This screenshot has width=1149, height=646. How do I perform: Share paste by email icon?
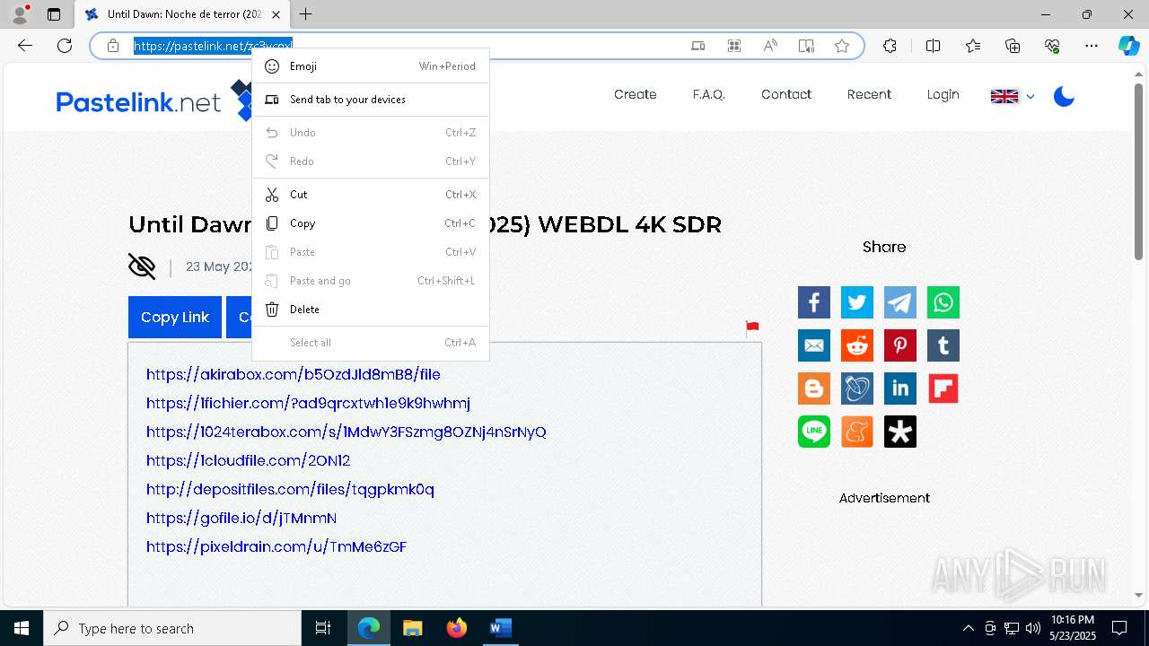pos(814,345)
